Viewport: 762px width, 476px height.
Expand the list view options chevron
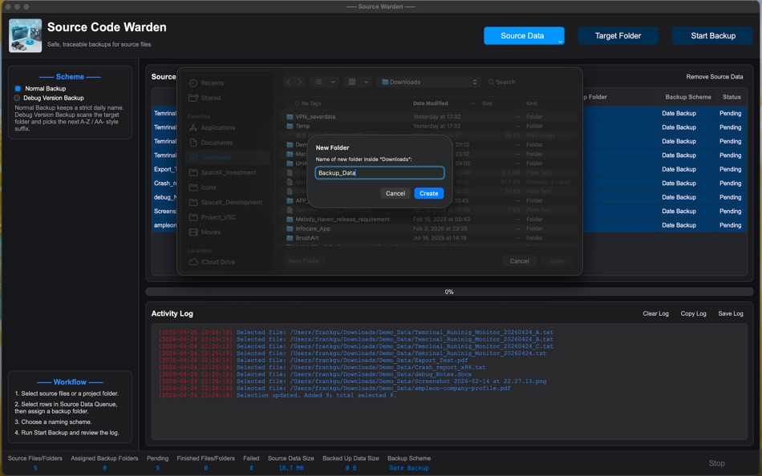(x=333, y=82)
